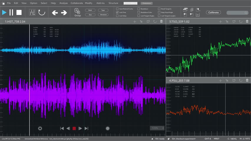Add a track in panel 4.PSU_203
Screen dimensions: 251x141
[220, 81]
